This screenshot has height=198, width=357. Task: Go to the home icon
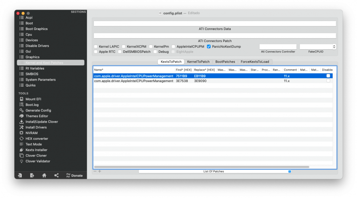(x=44, y=176)
